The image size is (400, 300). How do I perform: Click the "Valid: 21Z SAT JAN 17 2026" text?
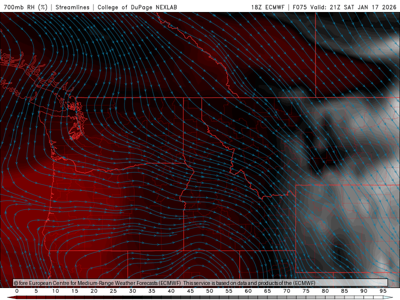(x=353, y=7)
